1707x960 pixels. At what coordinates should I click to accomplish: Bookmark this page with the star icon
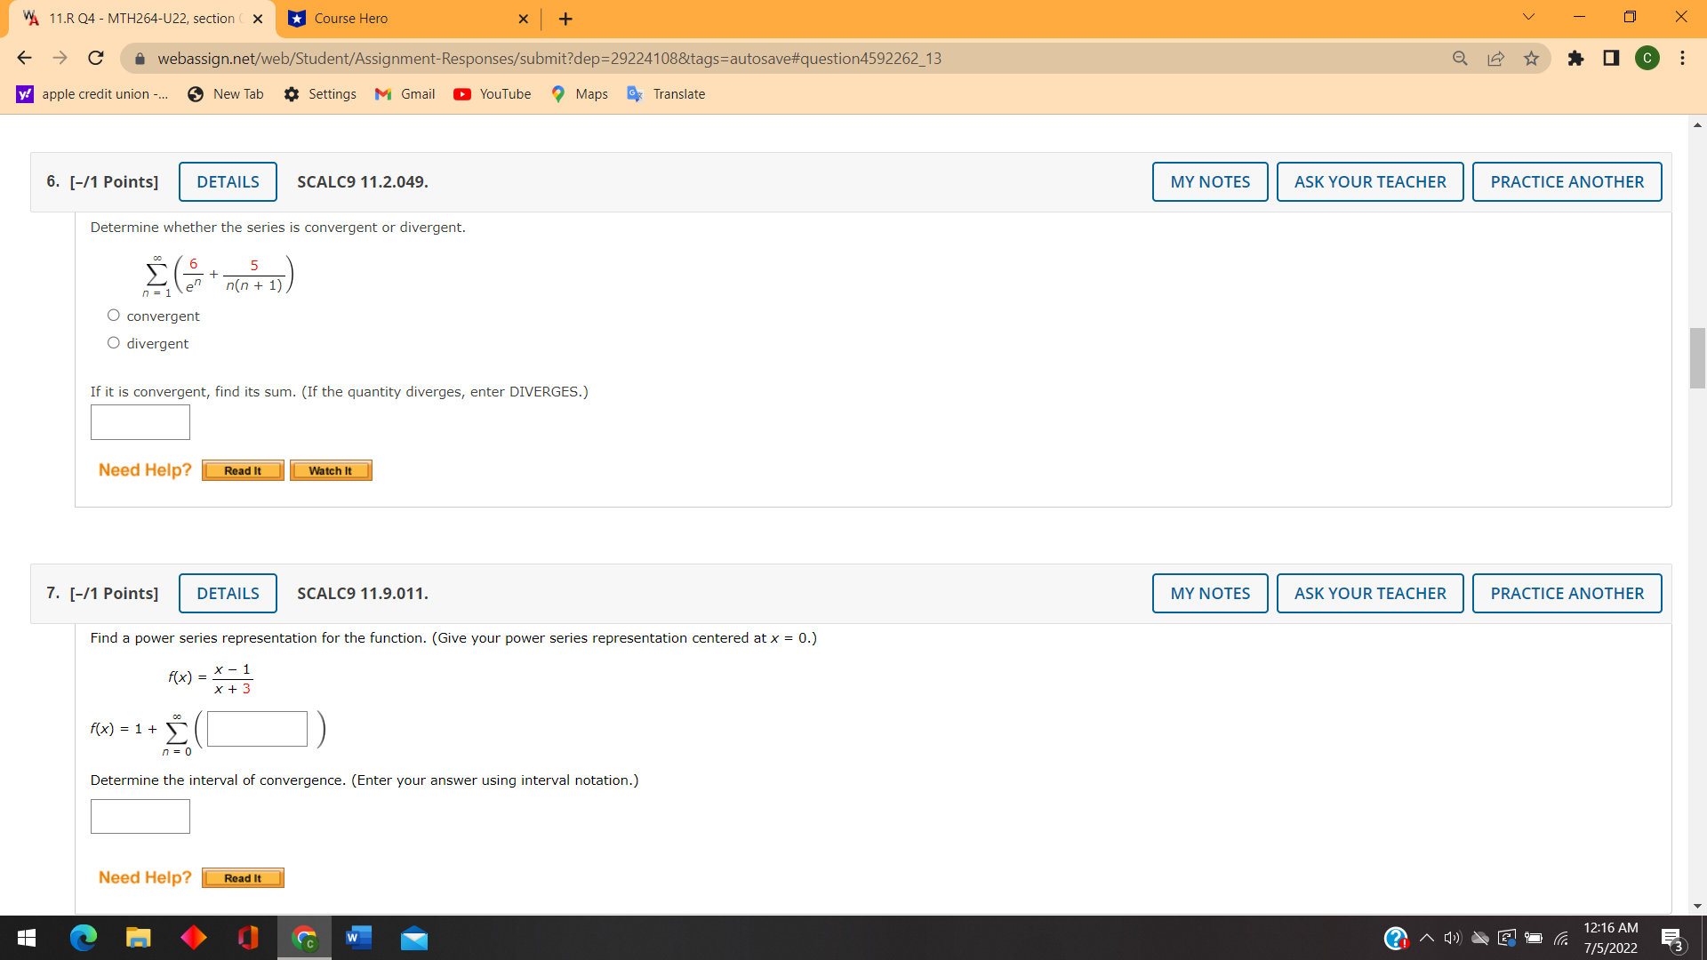tap(1531, 59)
